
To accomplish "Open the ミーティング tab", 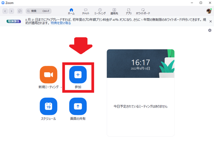I will tap(100, 11).
